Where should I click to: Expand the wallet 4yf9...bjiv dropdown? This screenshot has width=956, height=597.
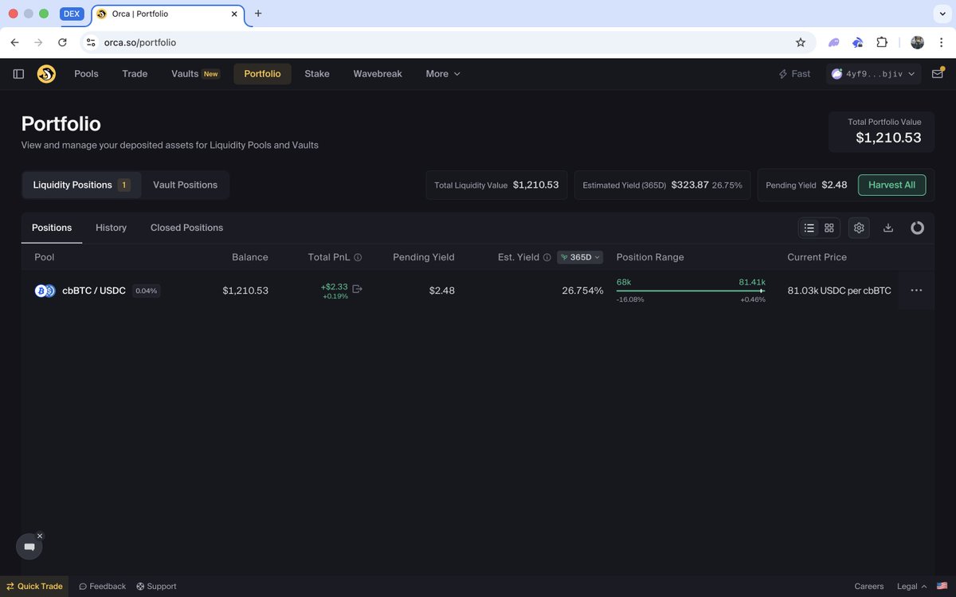pos(876,74)
